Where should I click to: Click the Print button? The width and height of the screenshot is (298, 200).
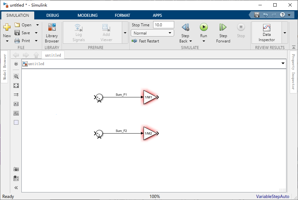[x=22, y=41]
